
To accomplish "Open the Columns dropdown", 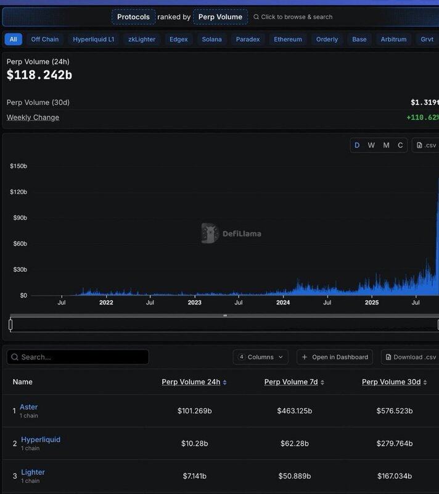I will (x=261, y=357).
